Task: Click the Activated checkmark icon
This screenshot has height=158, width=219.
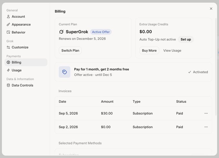Action: pos(189,72)
